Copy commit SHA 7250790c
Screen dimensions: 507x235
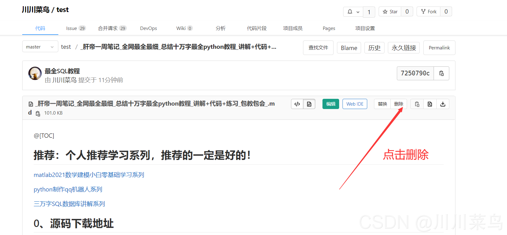(x=441, y=73)
